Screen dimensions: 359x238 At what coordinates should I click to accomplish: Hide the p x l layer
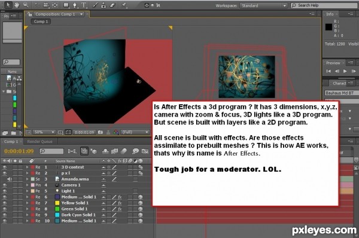point(5,173)
